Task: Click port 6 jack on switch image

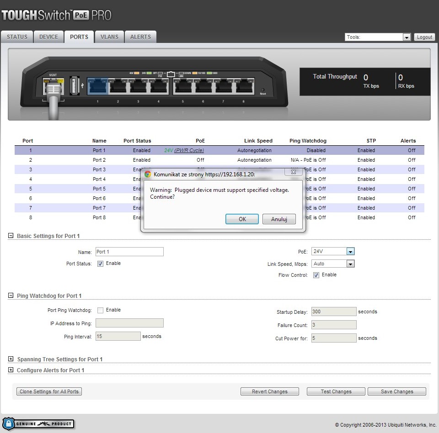Action: point(203,86)
